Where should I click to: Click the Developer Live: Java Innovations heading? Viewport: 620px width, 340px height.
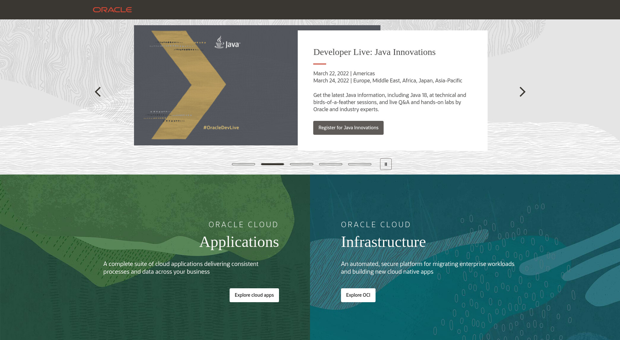(374, 52)
